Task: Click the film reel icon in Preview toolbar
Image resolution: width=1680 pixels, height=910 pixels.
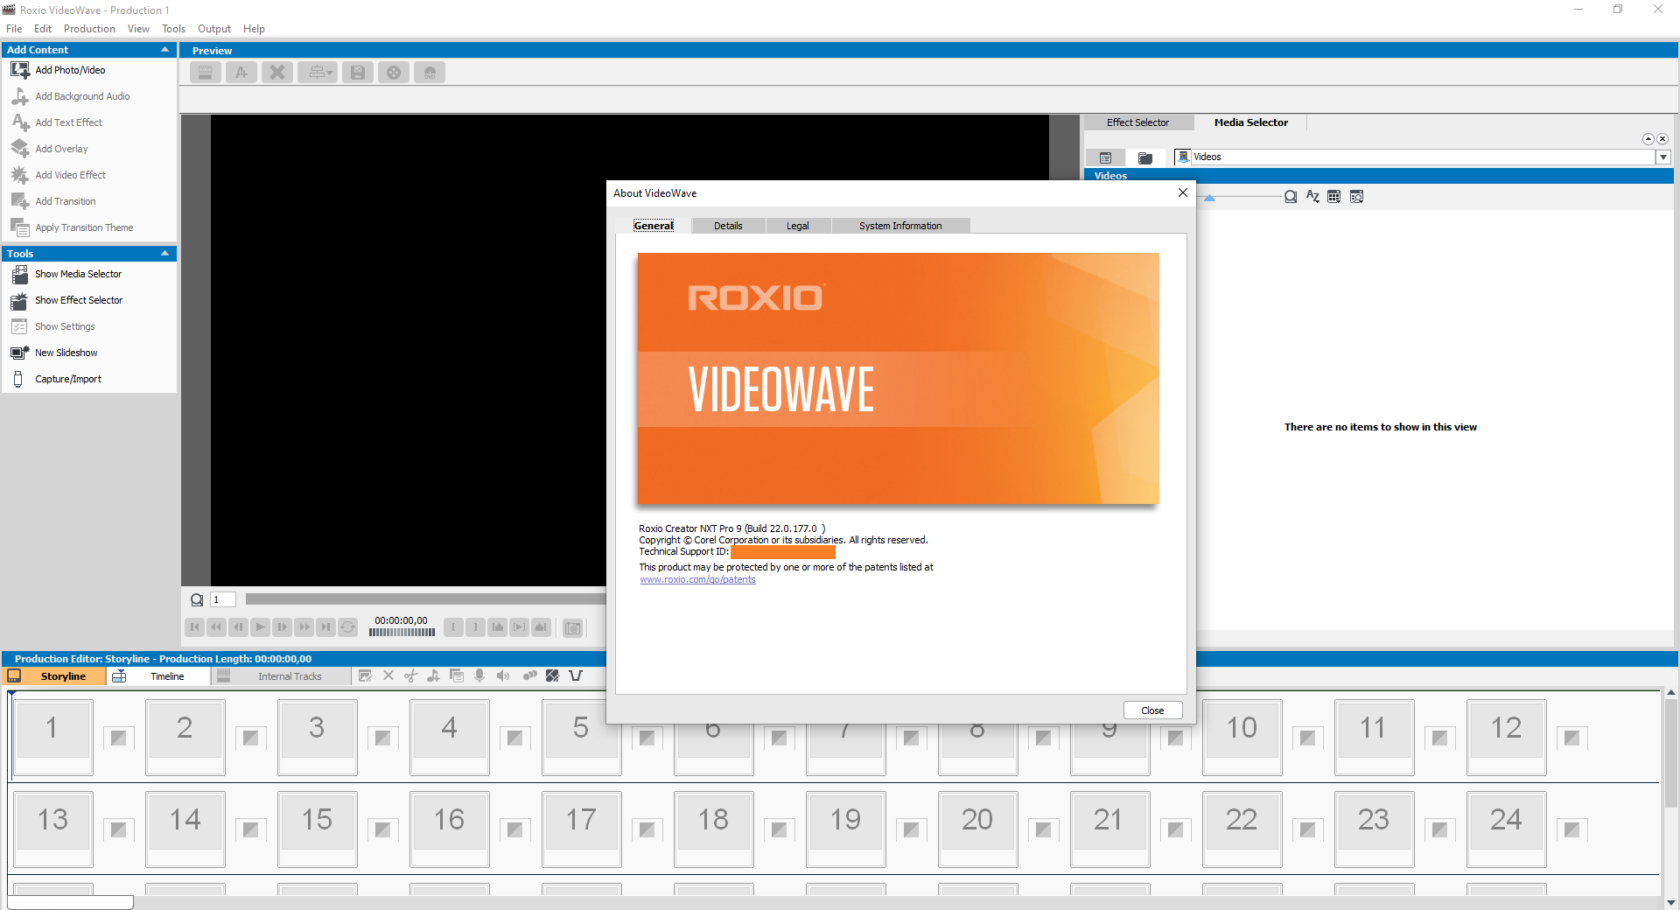Action: pyautogui.click(x=394, y=73)
